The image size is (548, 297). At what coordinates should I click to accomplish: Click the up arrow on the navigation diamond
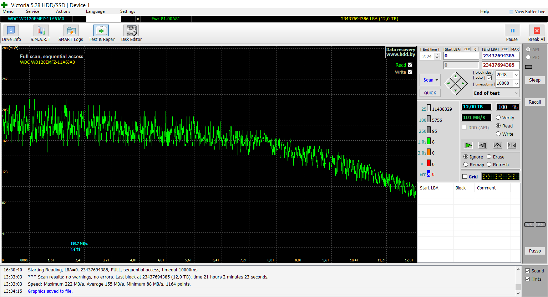tap(456, 76)
